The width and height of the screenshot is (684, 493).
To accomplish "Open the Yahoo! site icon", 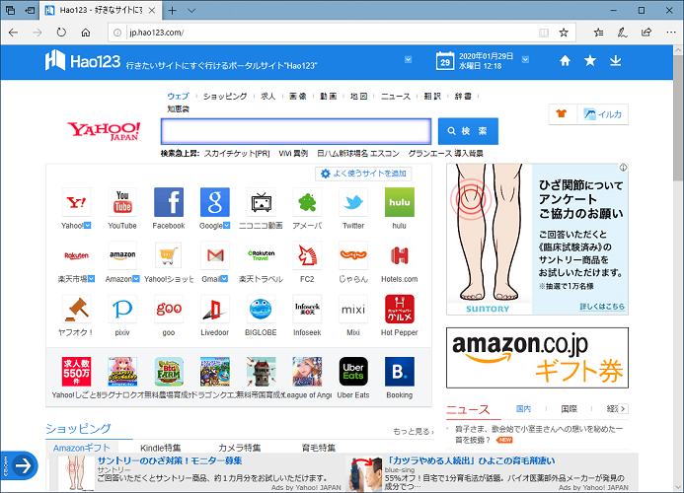I will 76,202.
